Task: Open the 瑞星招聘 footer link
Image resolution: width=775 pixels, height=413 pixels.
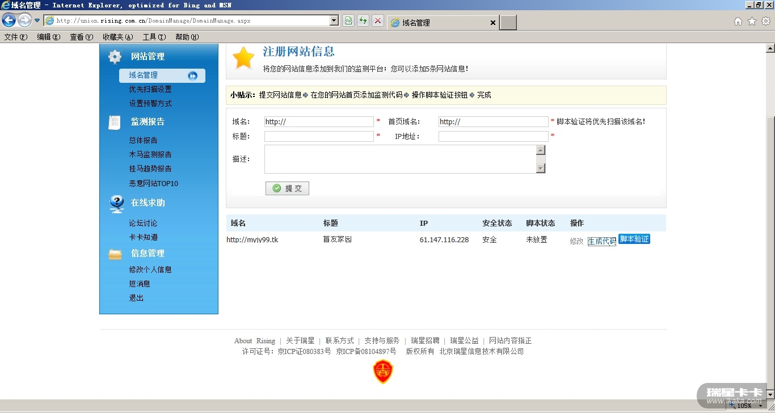Action: point(425,340)
